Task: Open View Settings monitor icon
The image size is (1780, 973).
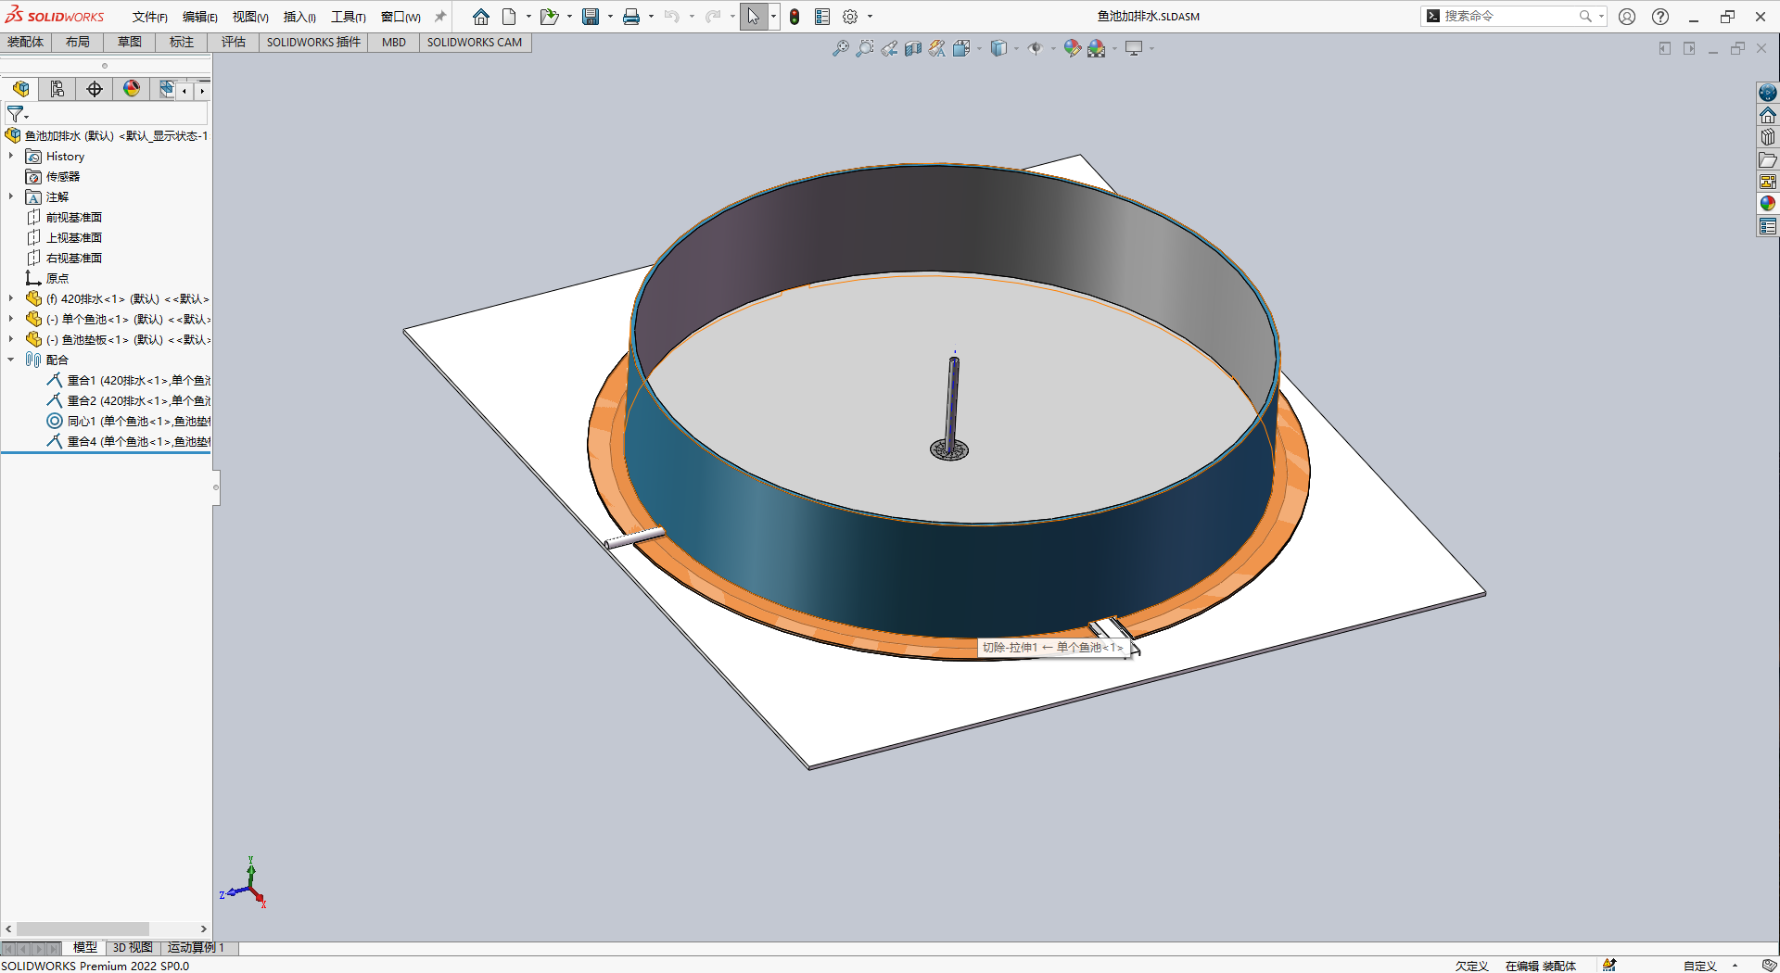Action: pyautogui.click(x=1134, y=48)
